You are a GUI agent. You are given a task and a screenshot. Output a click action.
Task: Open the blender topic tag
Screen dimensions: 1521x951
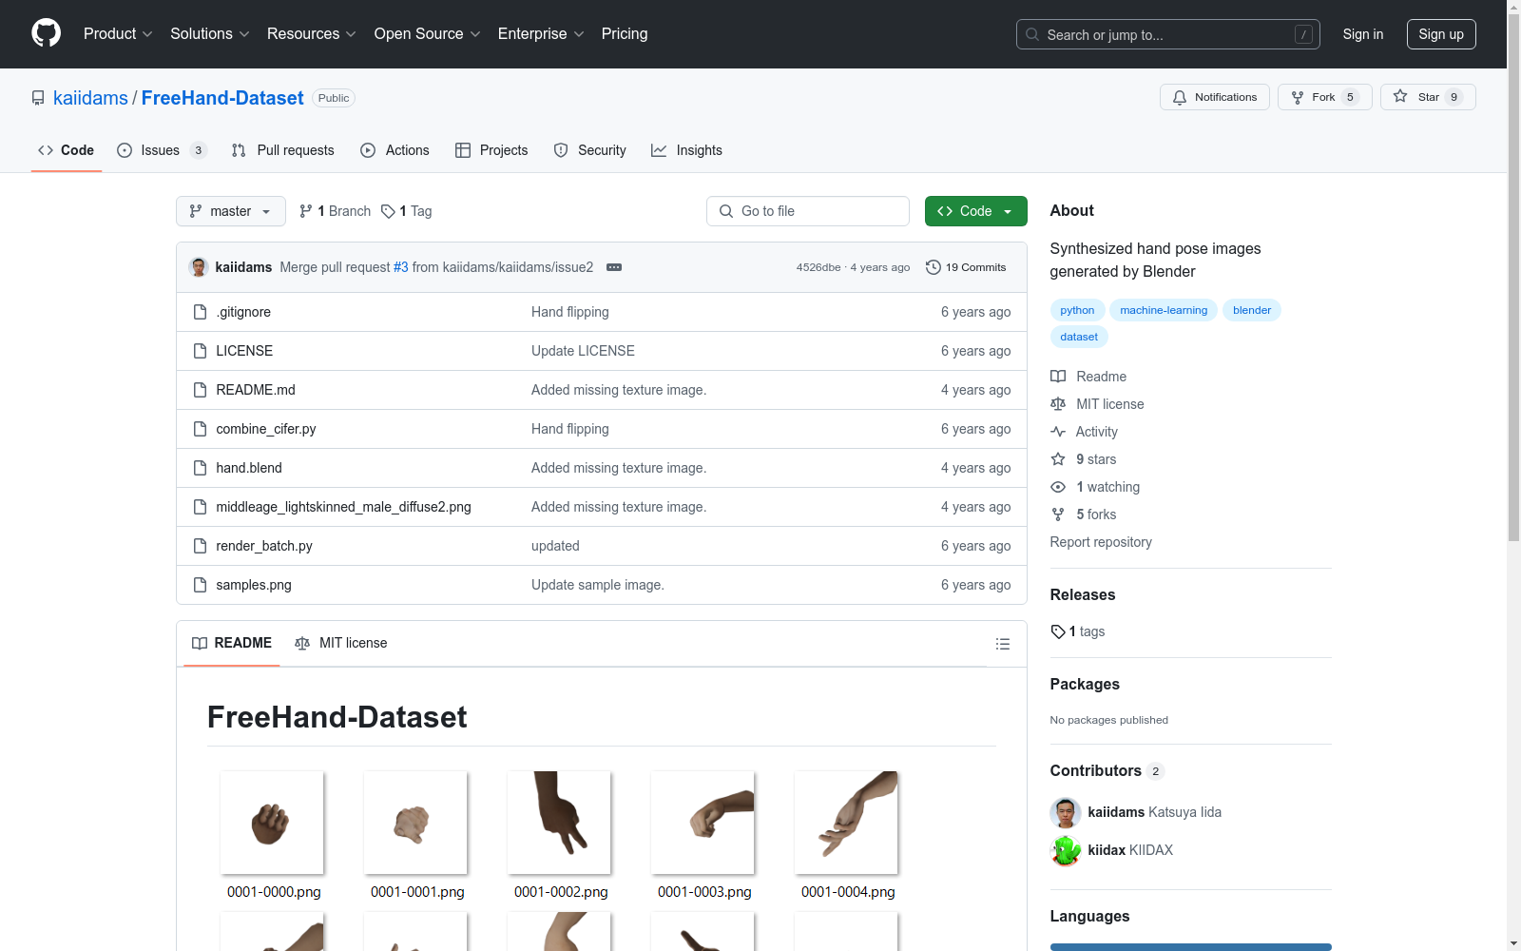pyautogui.click(x=1252, y=310)
